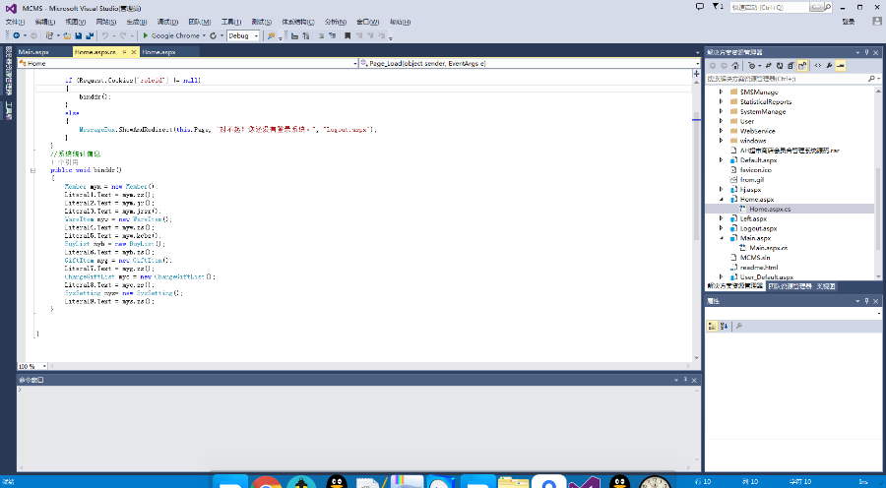Screen dimensions: 886x488
Task: Click the Visual Studio icon in taskbar
Action: click(x=584, y=482)
